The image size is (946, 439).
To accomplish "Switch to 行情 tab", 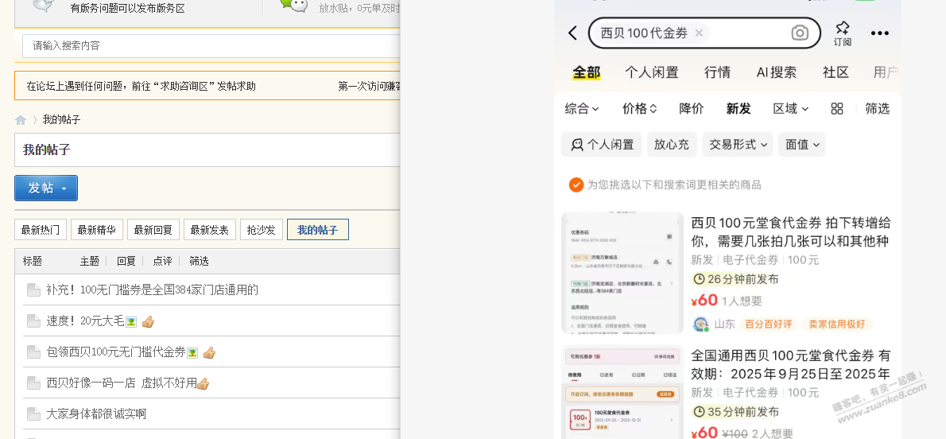I will pyautogui.click(x=717, y=72).
